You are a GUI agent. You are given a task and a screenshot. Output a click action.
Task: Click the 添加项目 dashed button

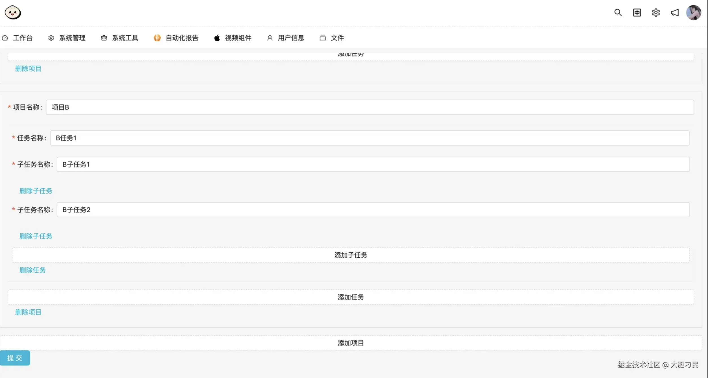point(351,343)
